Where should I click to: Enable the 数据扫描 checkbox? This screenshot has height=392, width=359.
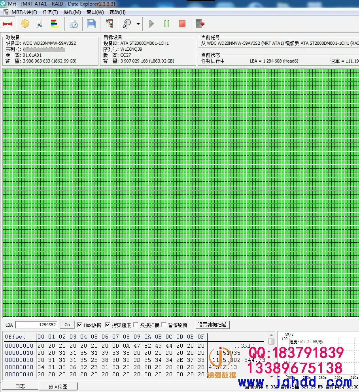[x=136, y=325]
